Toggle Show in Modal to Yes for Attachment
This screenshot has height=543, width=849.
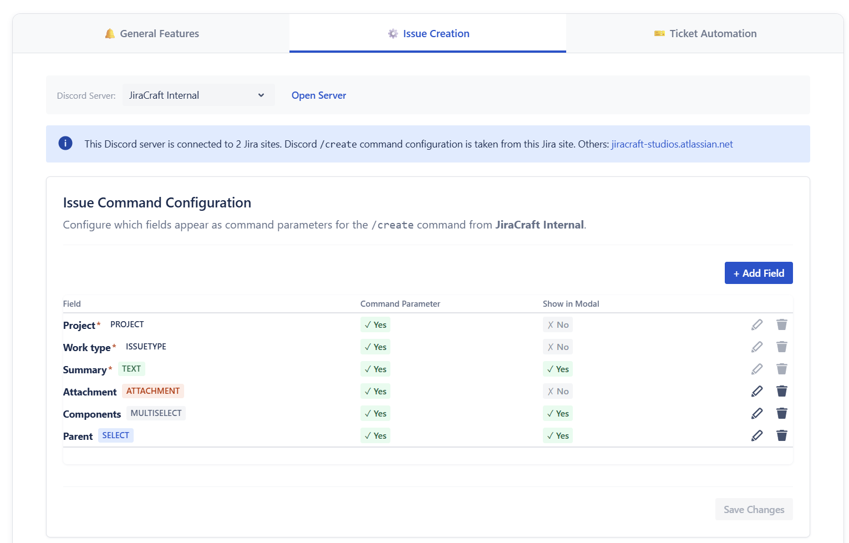coord(557,391)
